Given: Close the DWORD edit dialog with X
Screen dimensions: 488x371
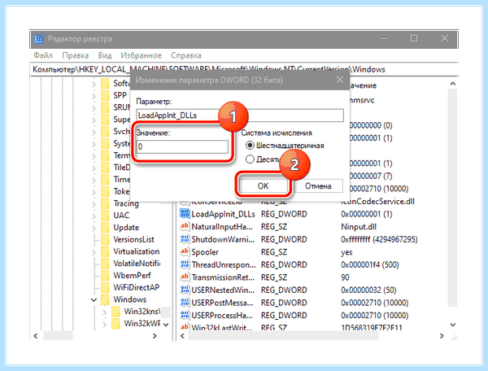Looking at the screenshot, I should [x=339, y=80].
